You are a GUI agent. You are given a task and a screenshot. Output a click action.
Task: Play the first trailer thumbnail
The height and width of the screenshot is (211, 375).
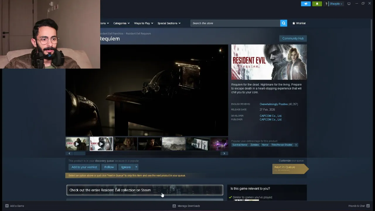click(77, 144)
